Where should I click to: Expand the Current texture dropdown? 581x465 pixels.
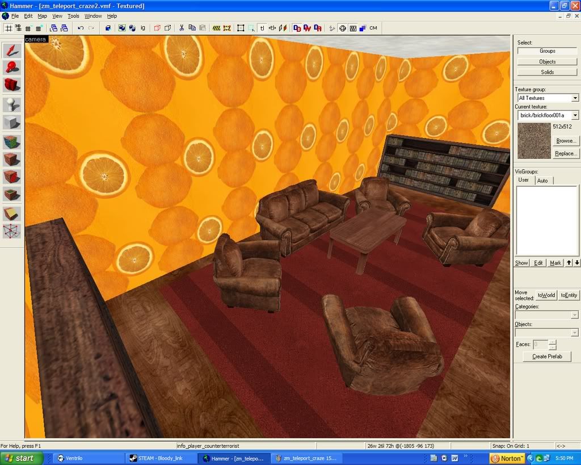coord(575,115)
